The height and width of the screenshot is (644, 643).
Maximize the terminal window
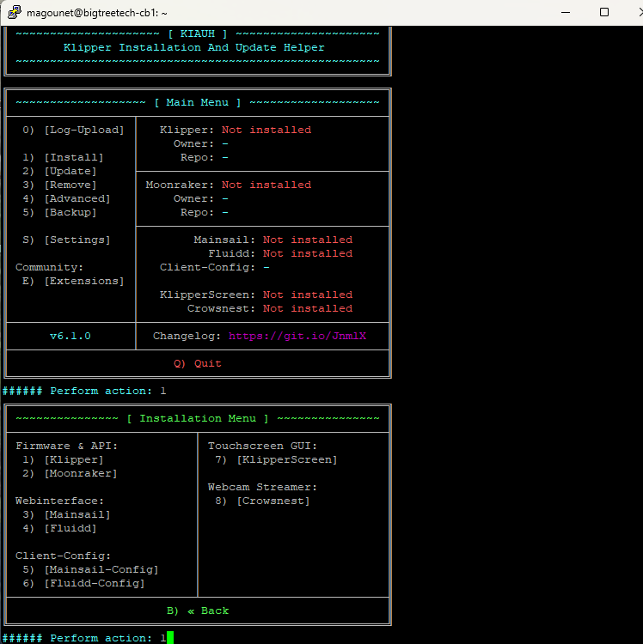pyautogui.click(x=604, y=12)
